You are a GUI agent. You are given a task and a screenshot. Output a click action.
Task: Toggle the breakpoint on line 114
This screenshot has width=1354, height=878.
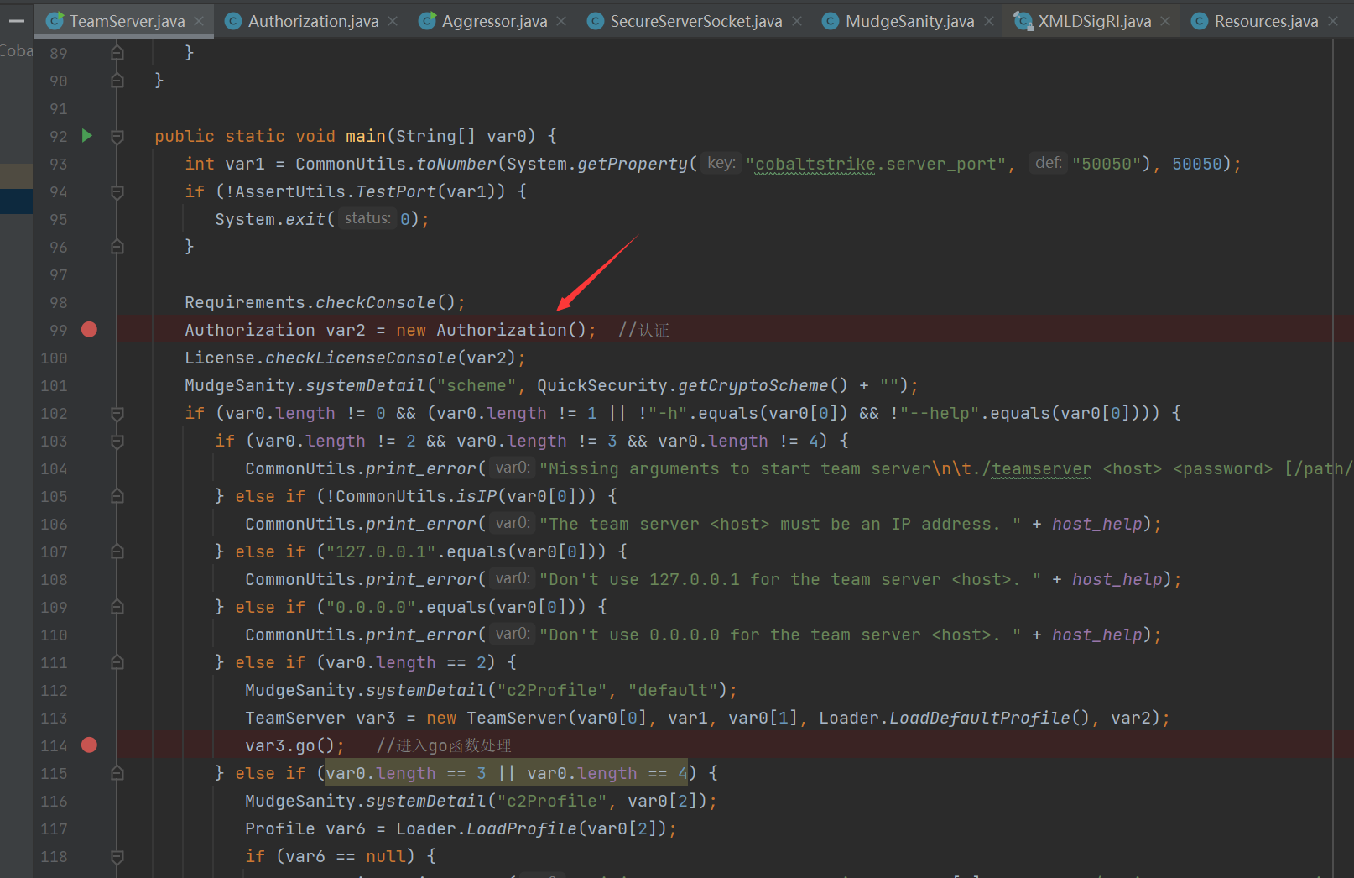click(89, 745)
